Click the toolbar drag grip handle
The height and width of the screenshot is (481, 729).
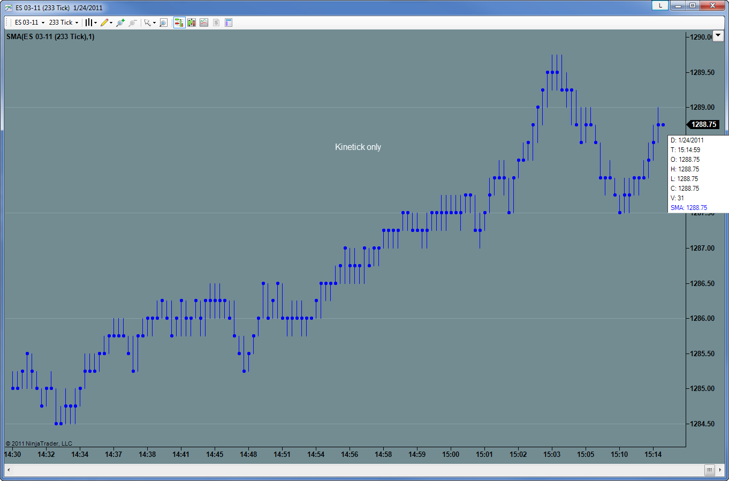(7, 22)
